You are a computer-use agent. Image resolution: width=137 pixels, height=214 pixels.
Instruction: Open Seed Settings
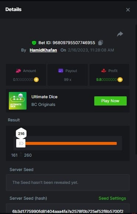[x=112, y=198]
